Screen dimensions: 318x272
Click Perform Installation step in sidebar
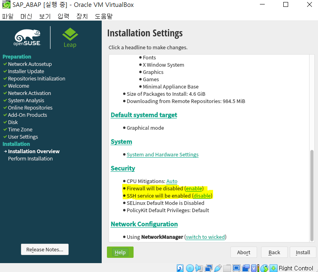click(30, 159)
